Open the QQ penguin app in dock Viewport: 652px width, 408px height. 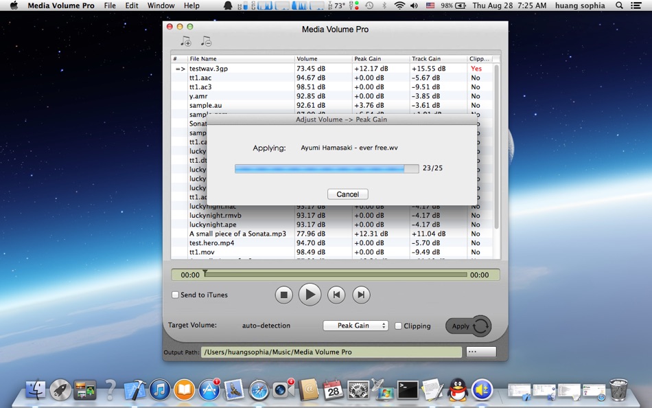[457, 389]
